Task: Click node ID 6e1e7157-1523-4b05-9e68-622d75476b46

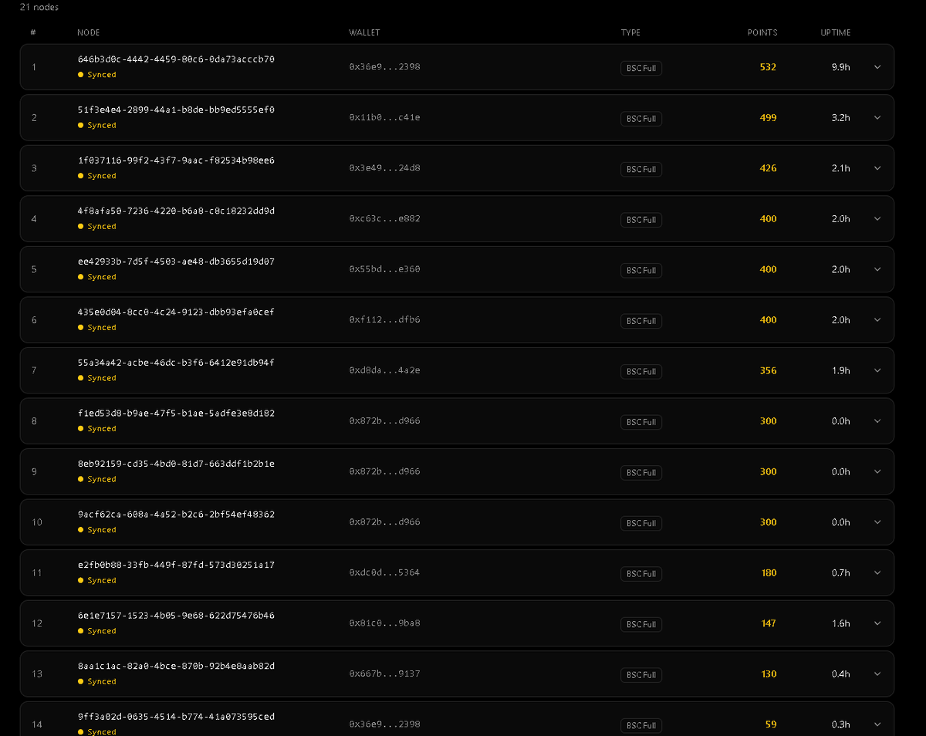Action: (176, 616)
